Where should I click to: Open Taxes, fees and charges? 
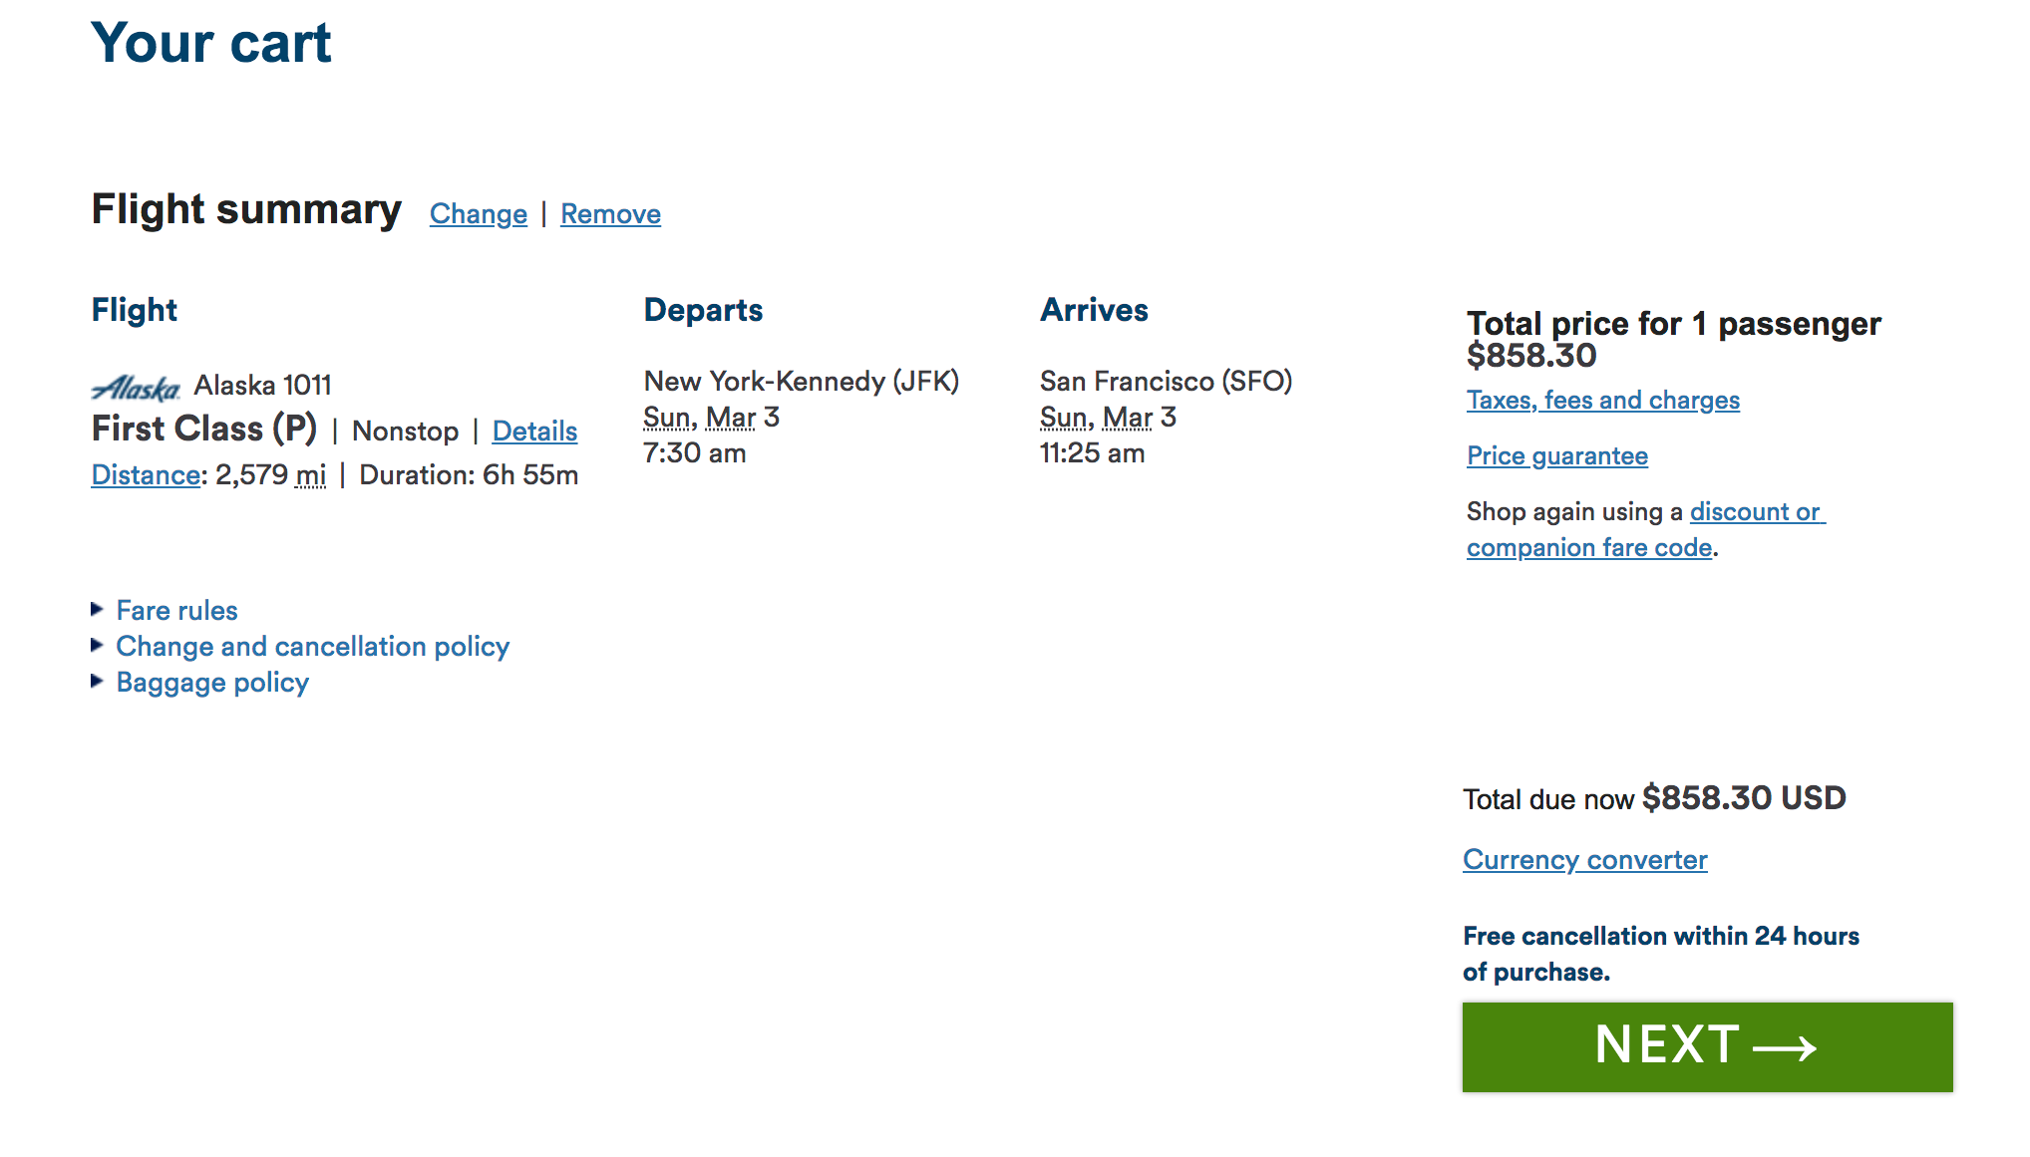[x=1602, y=401]
